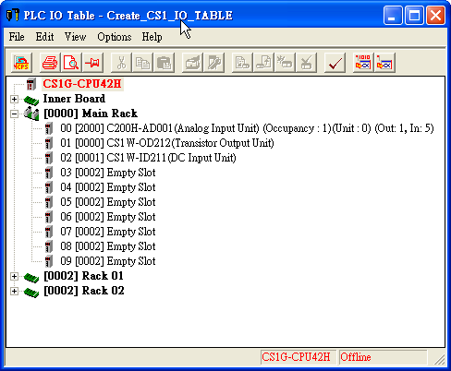Open the View menu
The image size is (451, 371).
click(76, 37)
